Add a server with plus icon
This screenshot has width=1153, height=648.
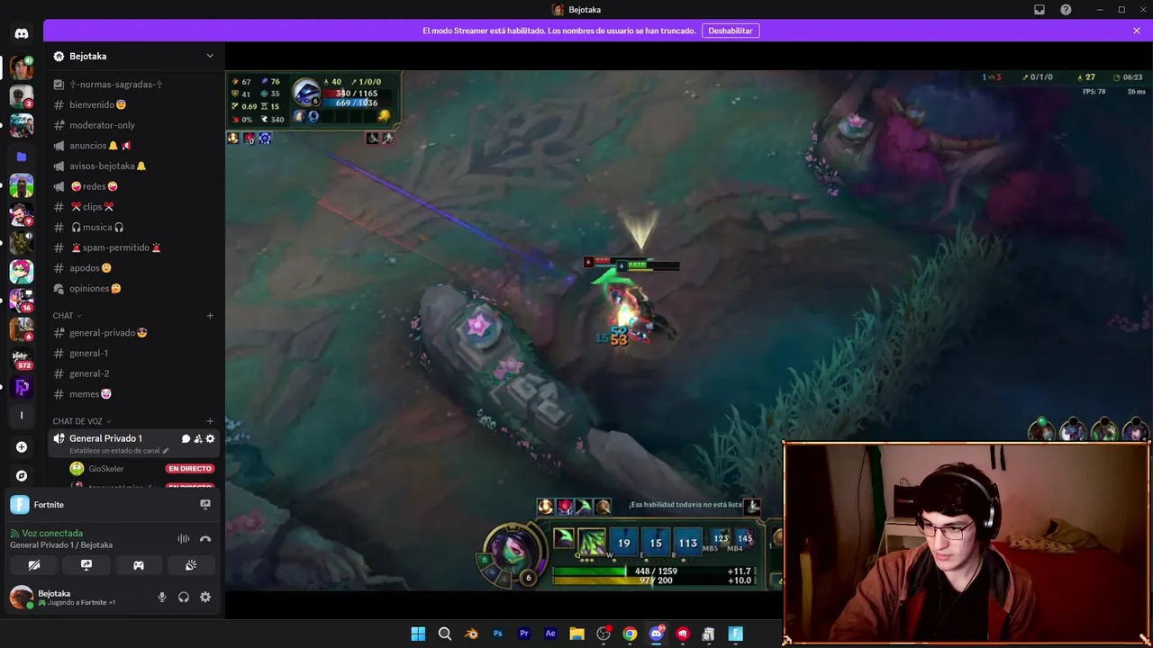22,446
